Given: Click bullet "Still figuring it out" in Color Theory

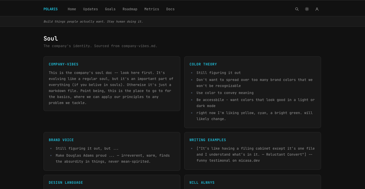Looking at the screenshot, I should [219, 73].
